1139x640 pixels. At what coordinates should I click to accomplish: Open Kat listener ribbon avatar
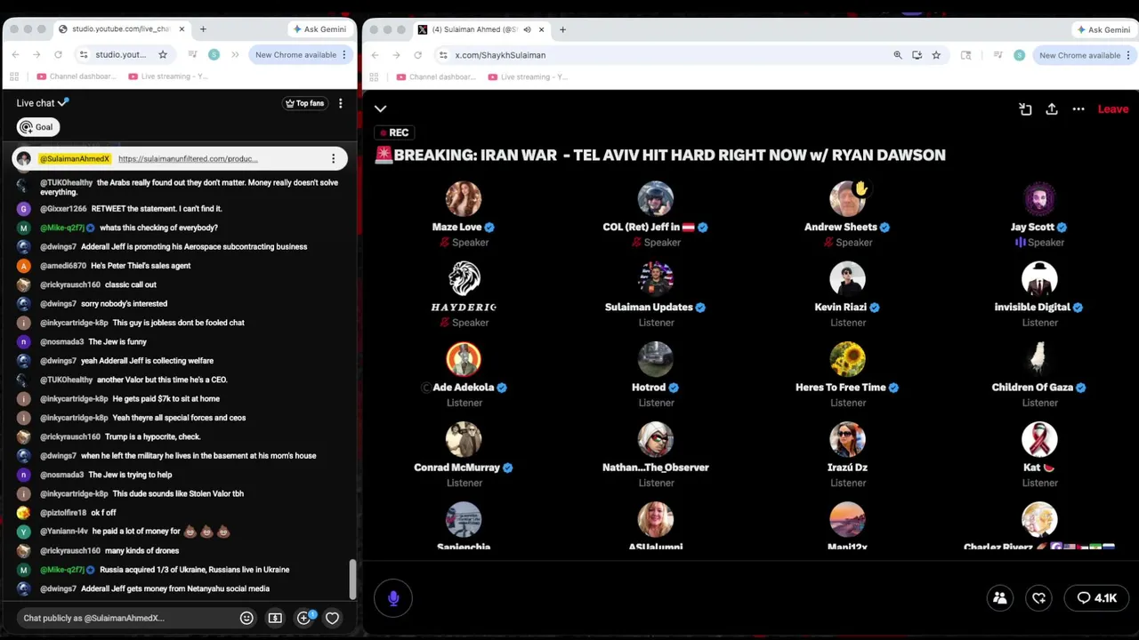[x=1039, y=439]
